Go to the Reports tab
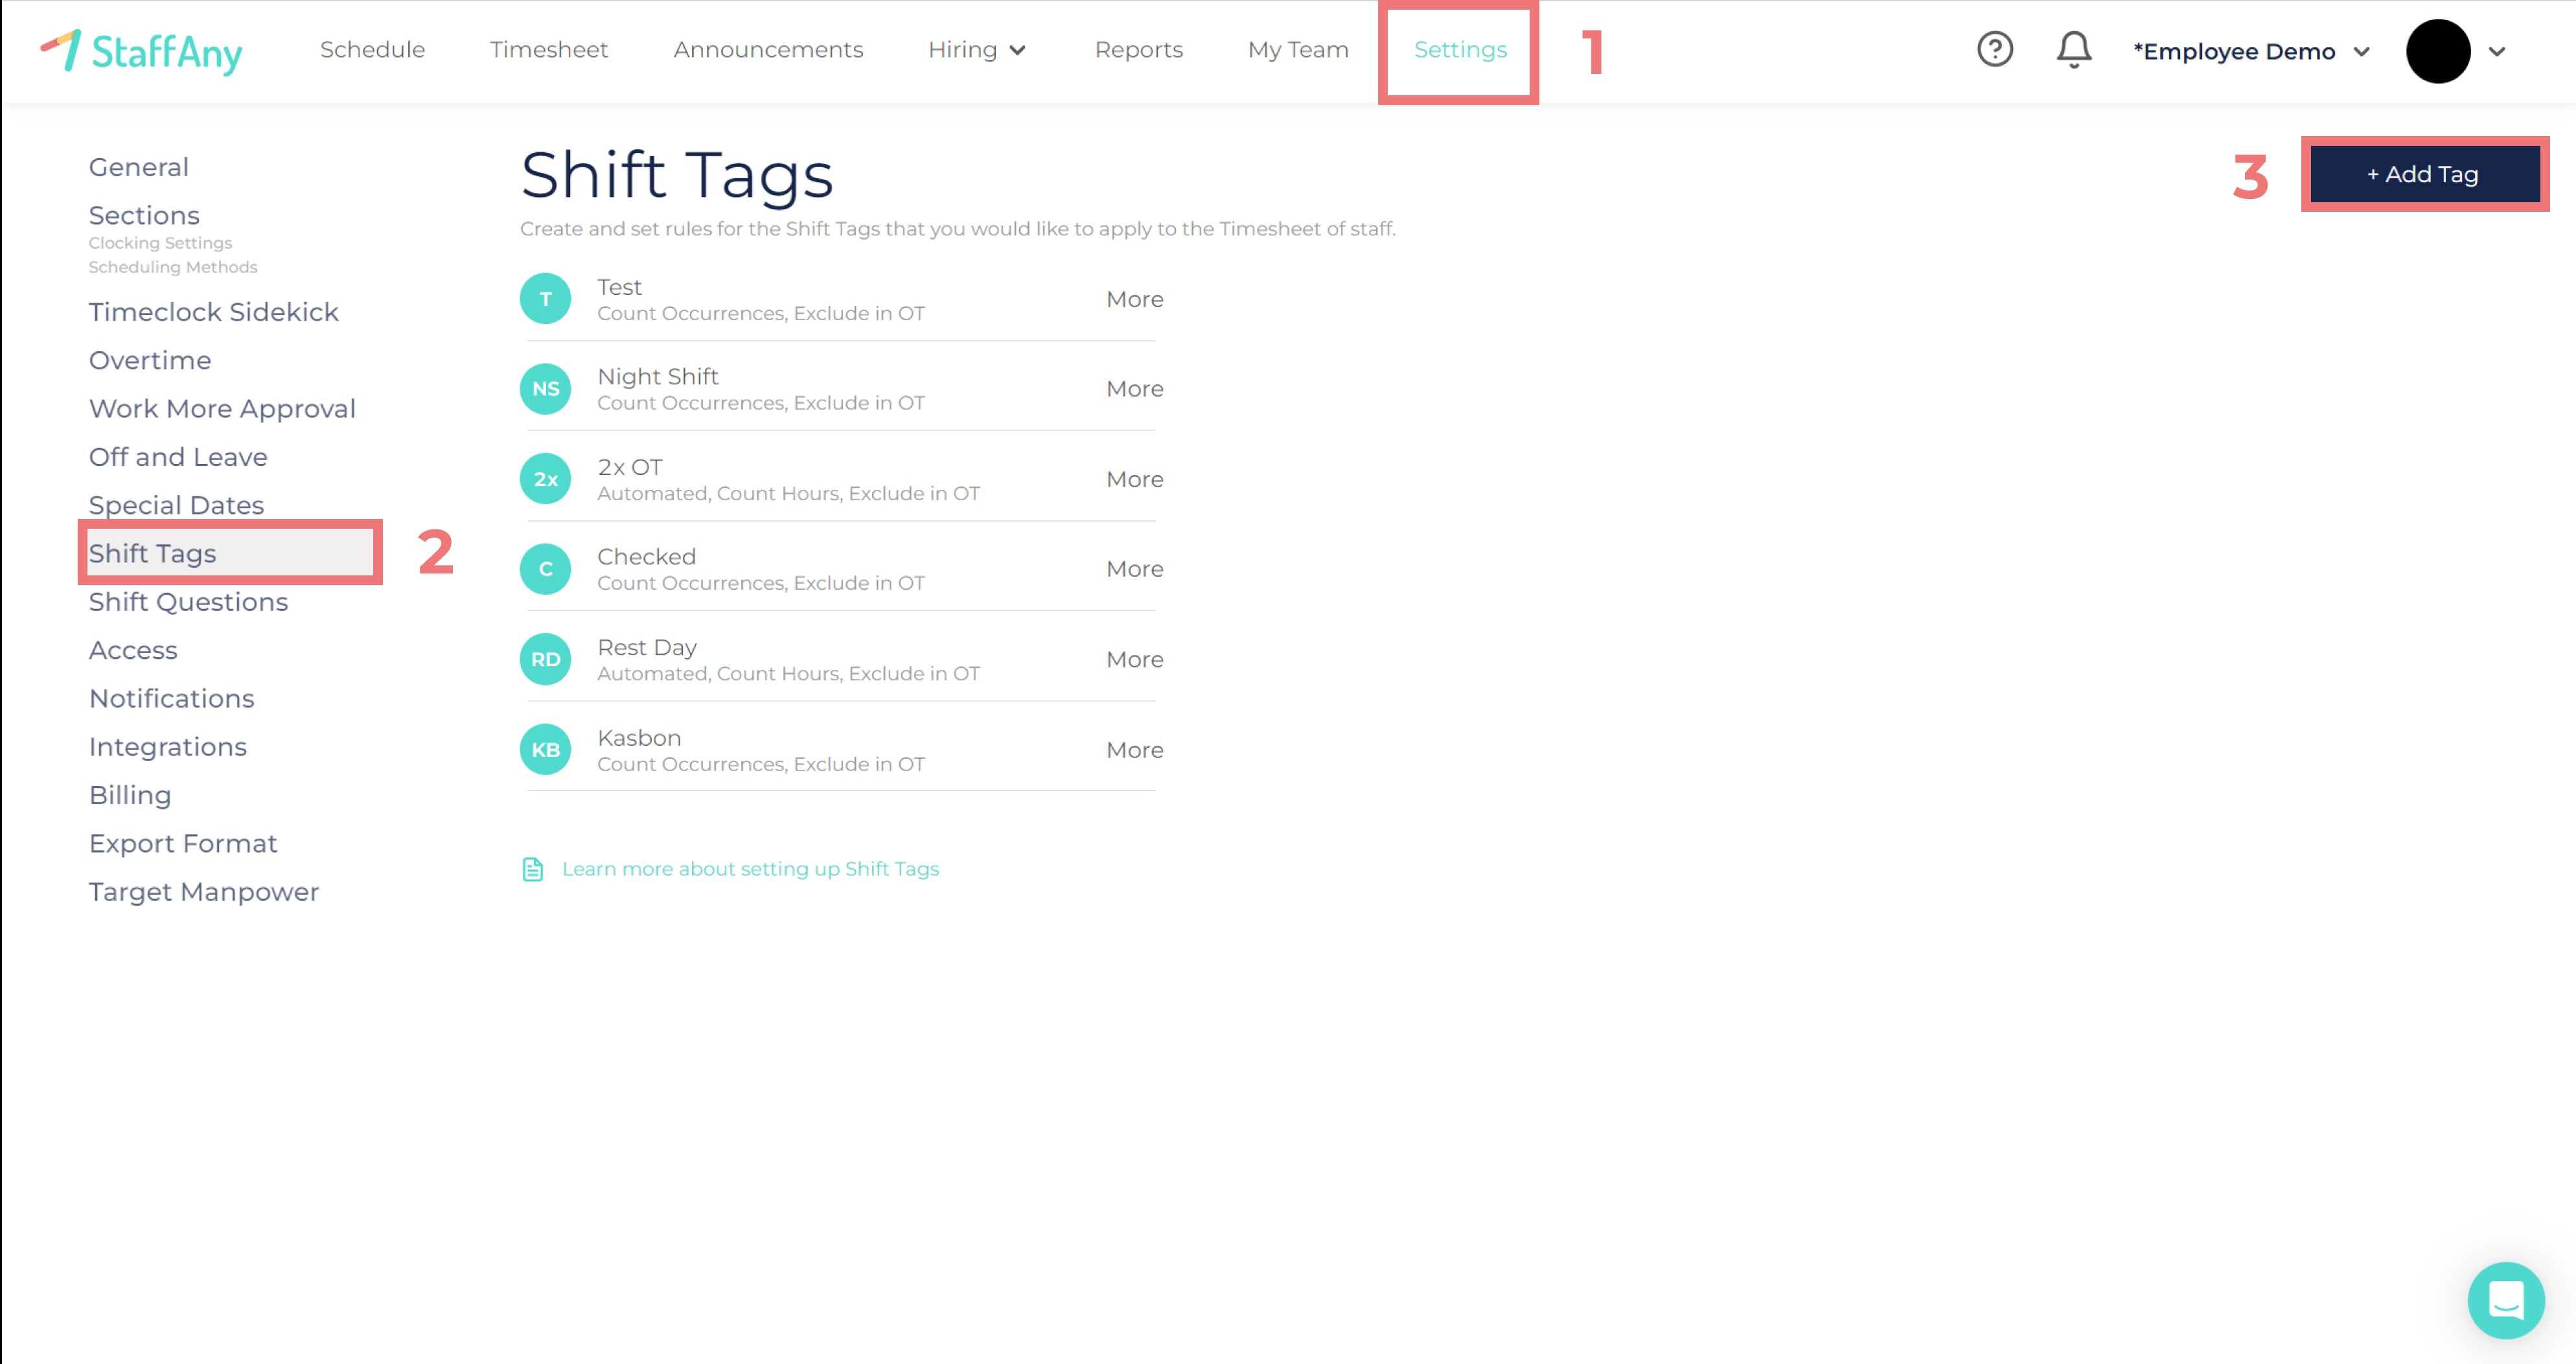Screen dimensions: 2576x1364 [x=1138, y=50]
